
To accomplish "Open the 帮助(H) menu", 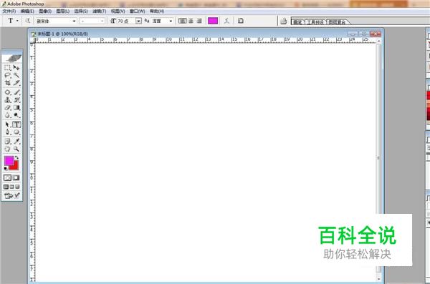I will click(157, 11).
